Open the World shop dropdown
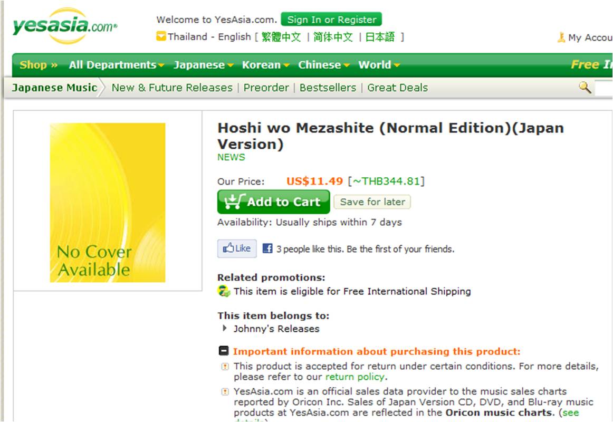The image size is (613, 422). tap(379, 65)
